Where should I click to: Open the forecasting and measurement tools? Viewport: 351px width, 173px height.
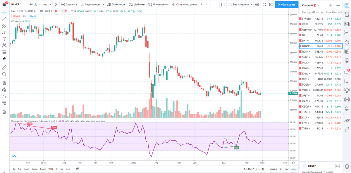point(4,52)
